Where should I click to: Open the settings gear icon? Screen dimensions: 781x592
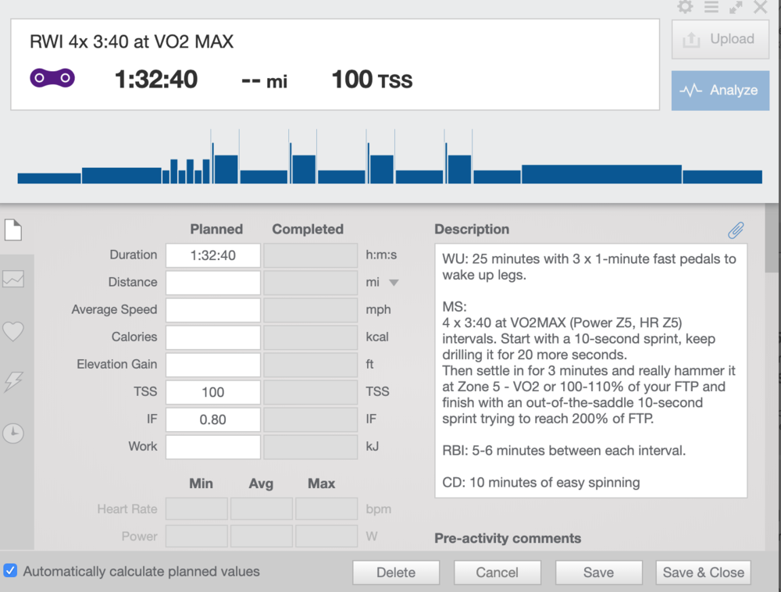coord(685,7)
